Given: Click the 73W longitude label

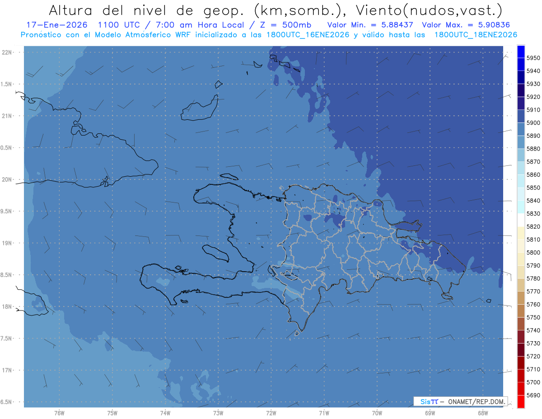Looking at the screenshot, I should click(x=218, y=413).
